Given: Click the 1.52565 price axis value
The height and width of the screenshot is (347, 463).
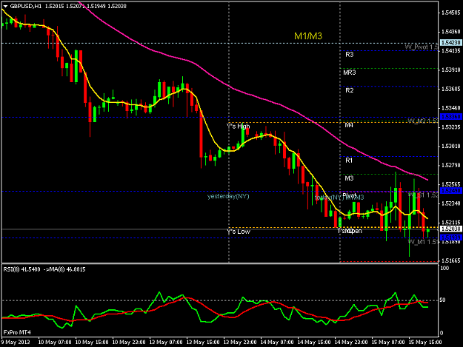Looking at the screenshot, I should (x=451, y=184).
